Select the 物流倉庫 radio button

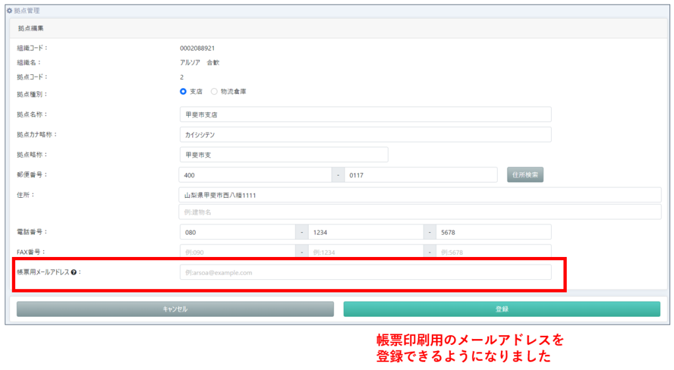214,91
